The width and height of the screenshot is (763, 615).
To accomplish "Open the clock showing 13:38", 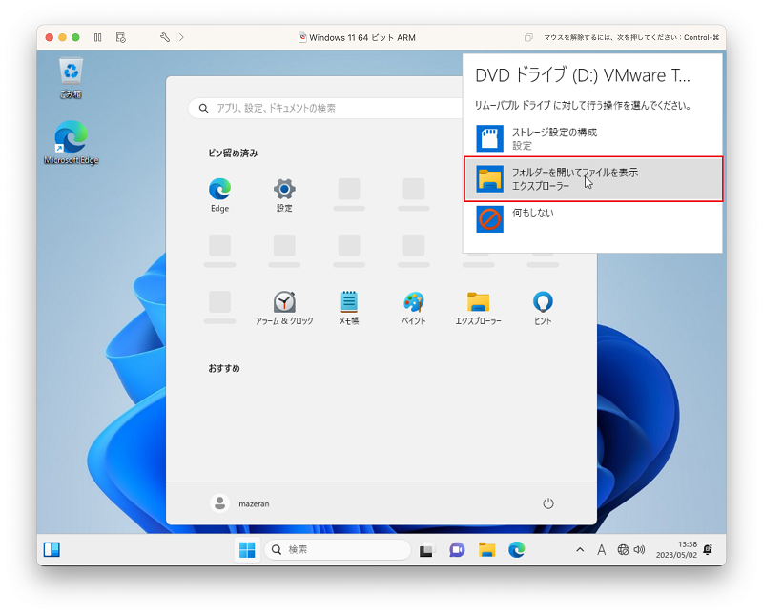I will [676, 550].
